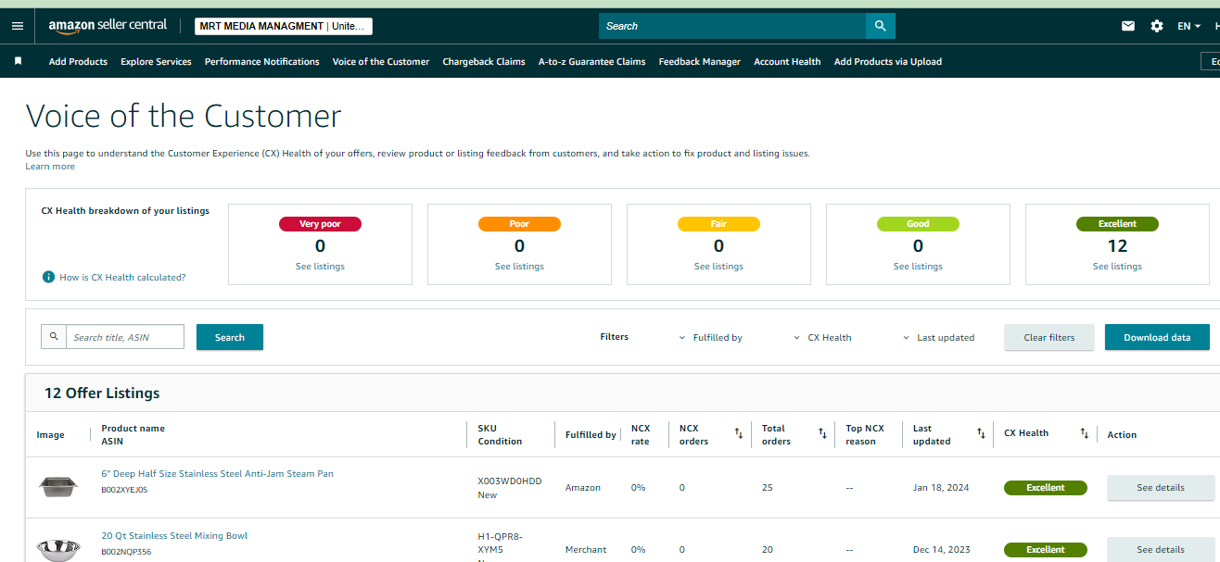Click the magnifier icon in title search box

[54, 337]
